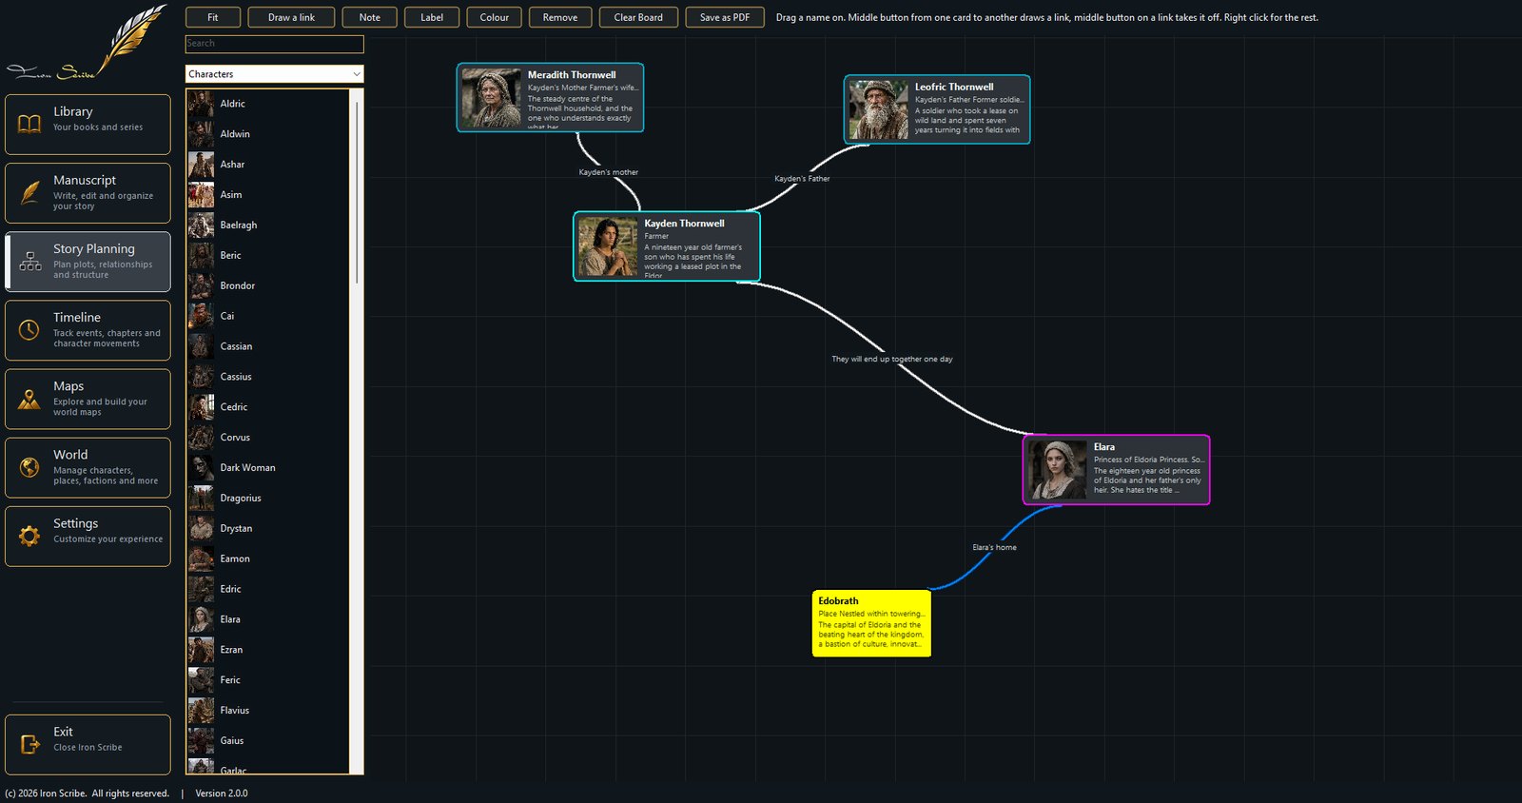Select Dragorius in the list
The height and width of the screenshot is (803, 1522).
(268, 499)
